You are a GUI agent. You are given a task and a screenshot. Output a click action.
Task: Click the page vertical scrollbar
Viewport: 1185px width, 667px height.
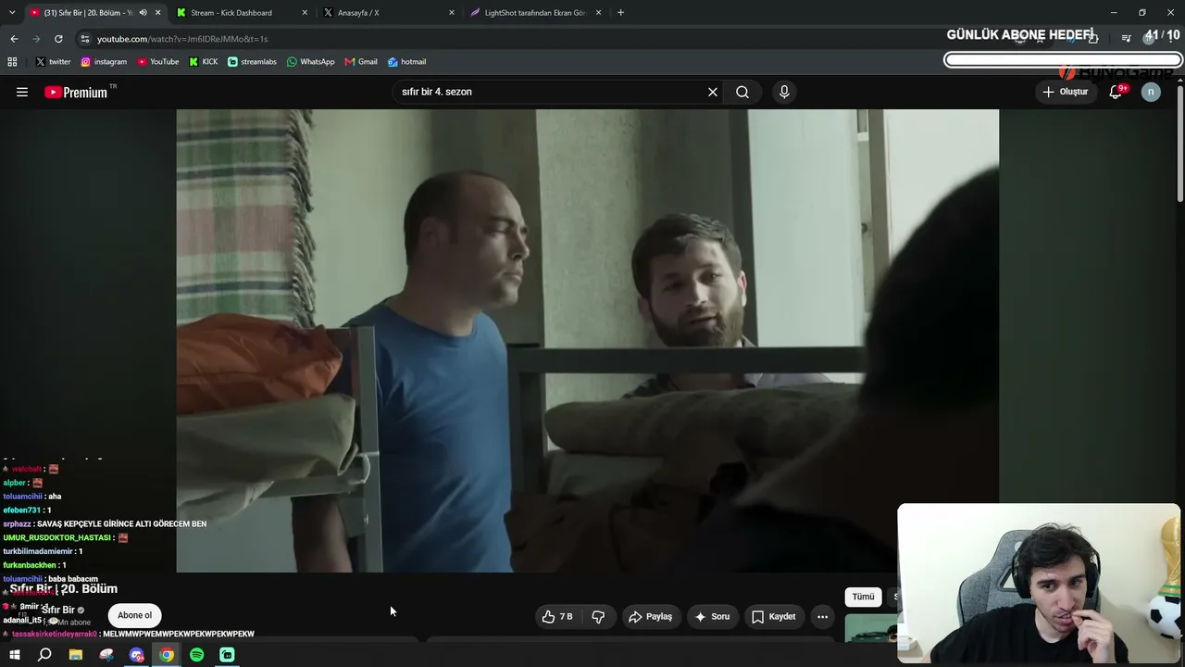pyautogui.click(x=1179, y=144)
